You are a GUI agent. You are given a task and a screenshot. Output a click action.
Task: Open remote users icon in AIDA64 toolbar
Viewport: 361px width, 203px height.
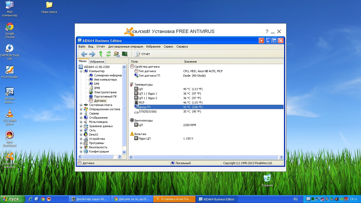(117, 54)
